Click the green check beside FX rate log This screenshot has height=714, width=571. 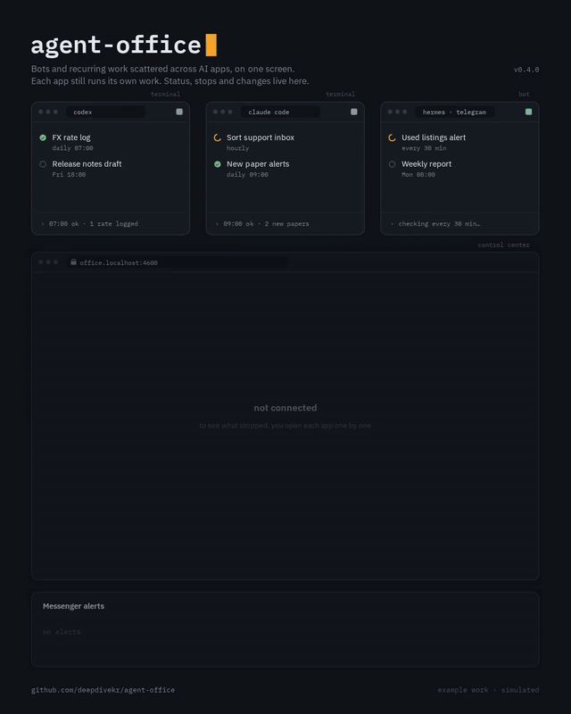pos(43,137)
